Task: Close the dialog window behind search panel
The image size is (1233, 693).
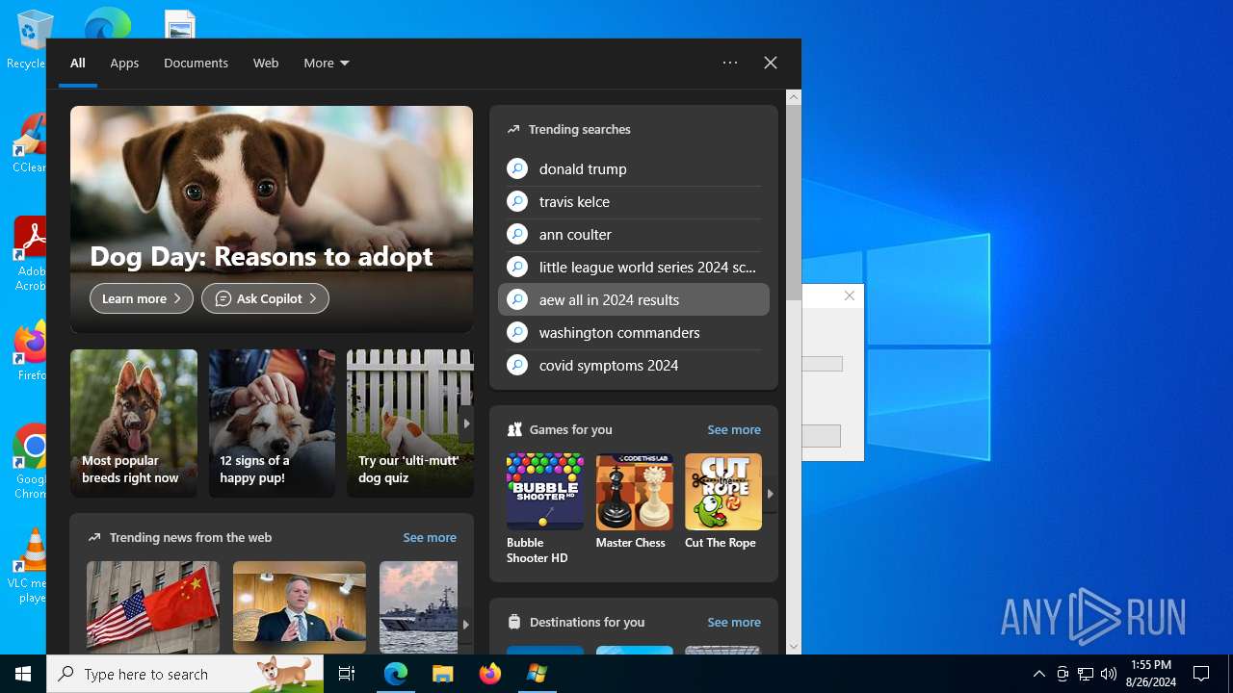Action: (849, 295)
